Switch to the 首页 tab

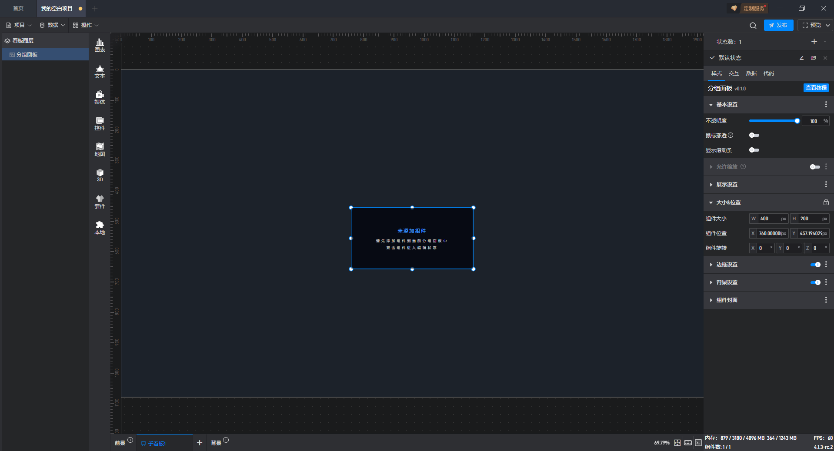point(18,9)
